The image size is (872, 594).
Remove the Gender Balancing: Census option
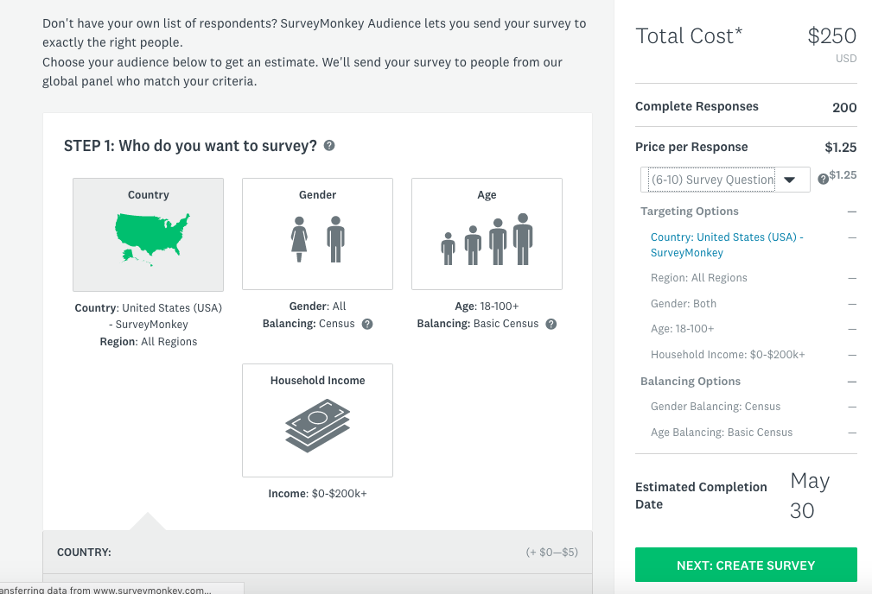coord(852,407)
